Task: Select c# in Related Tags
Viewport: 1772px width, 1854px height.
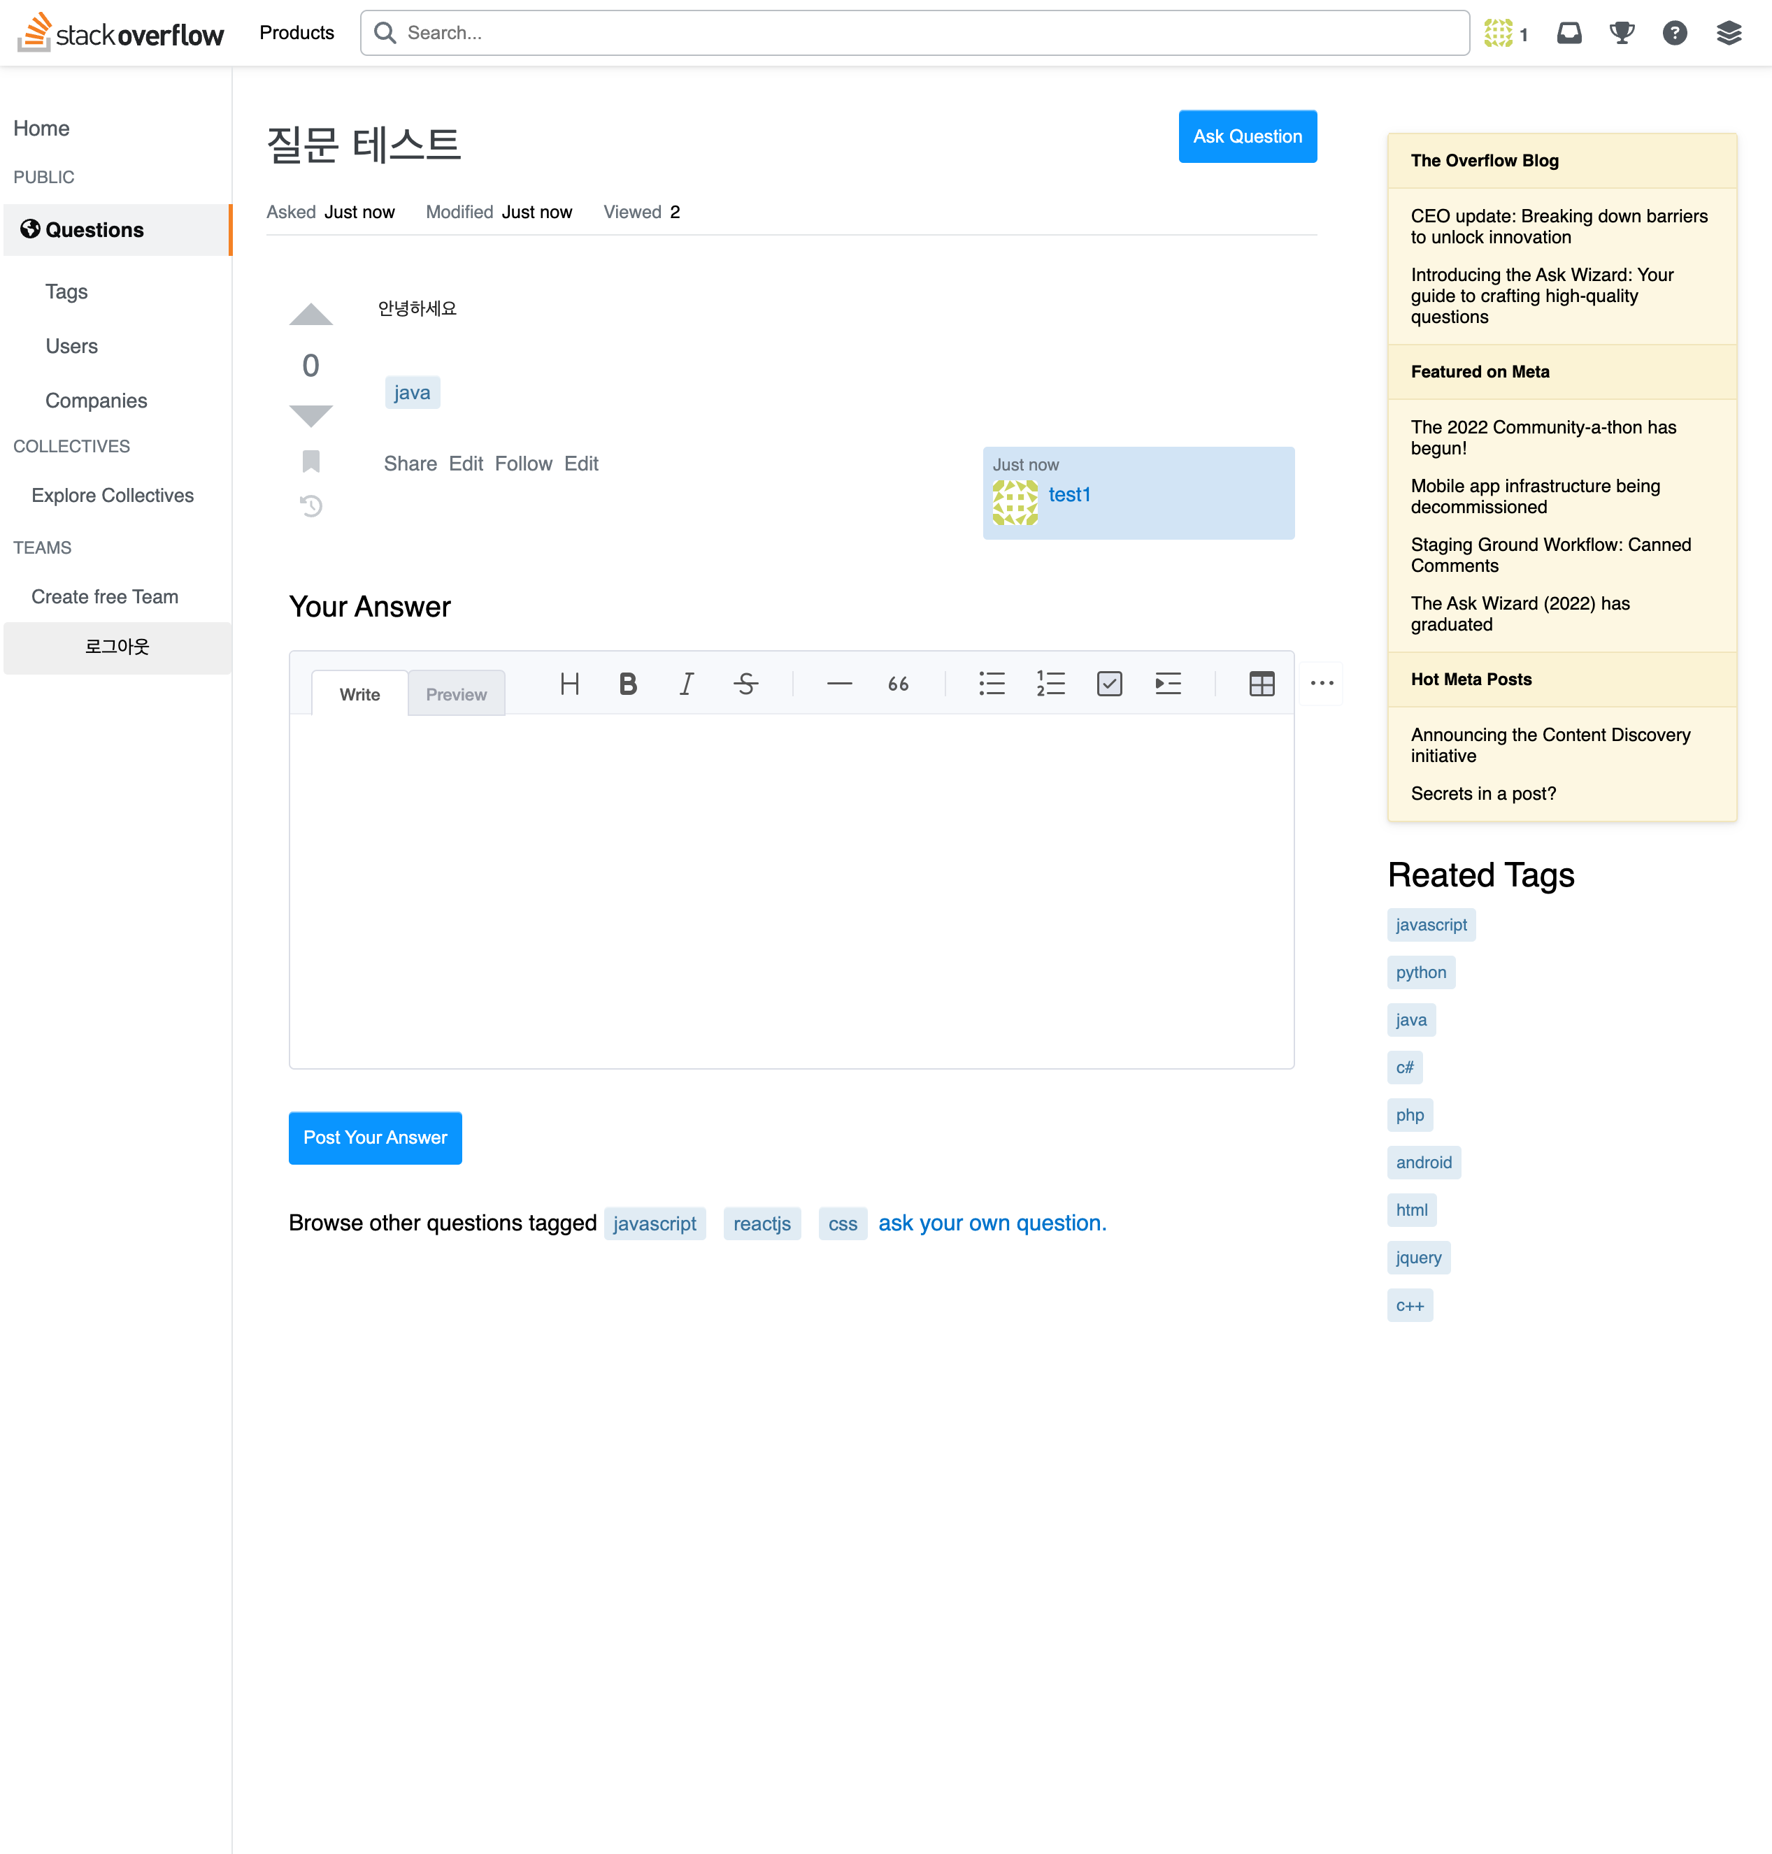Action: tap(1405, 1068)
